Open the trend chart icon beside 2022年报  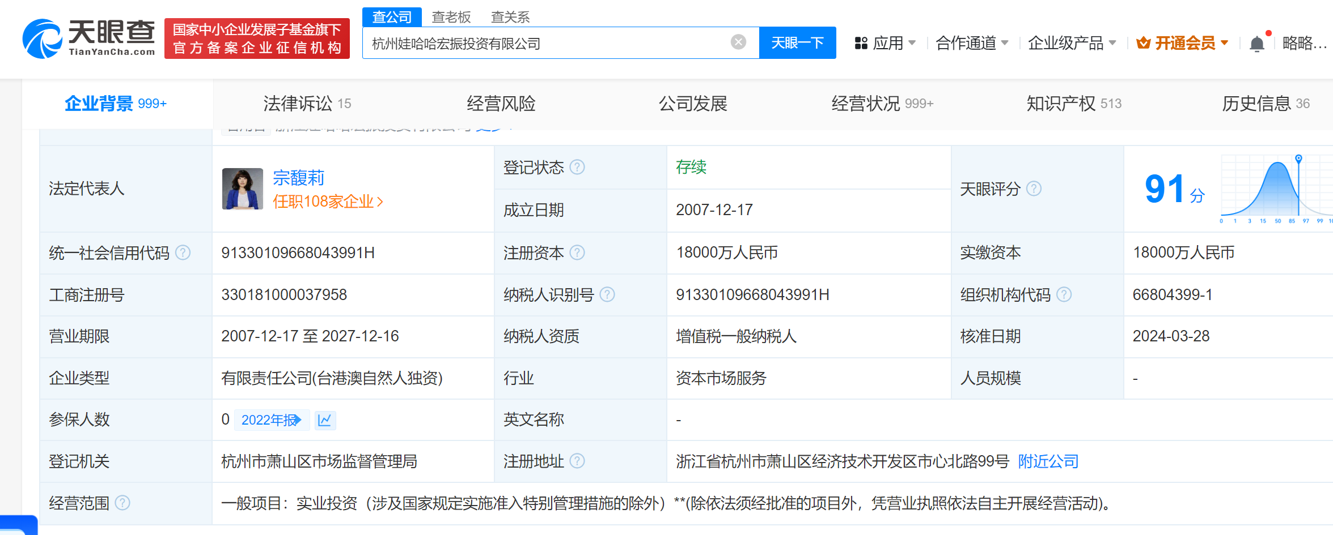(325, 420)
